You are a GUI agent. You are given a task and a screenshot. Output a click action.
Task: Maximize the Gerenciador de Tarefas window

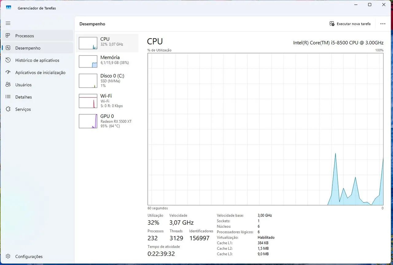pyautogui.click(x=370, y=5)
